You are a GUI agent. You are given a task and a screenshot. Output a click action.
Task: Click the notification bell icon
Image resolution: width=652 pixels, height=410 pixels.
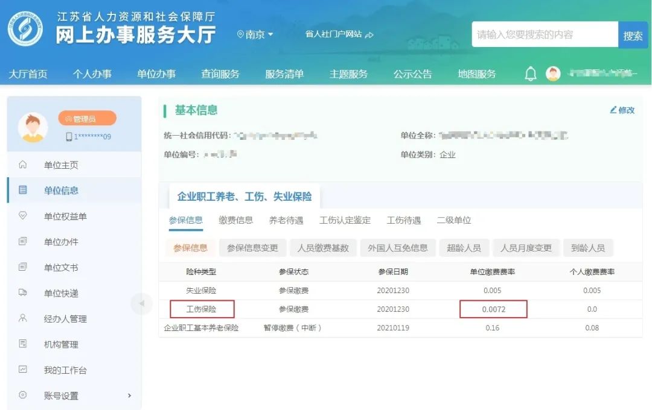tap(530, 74)
